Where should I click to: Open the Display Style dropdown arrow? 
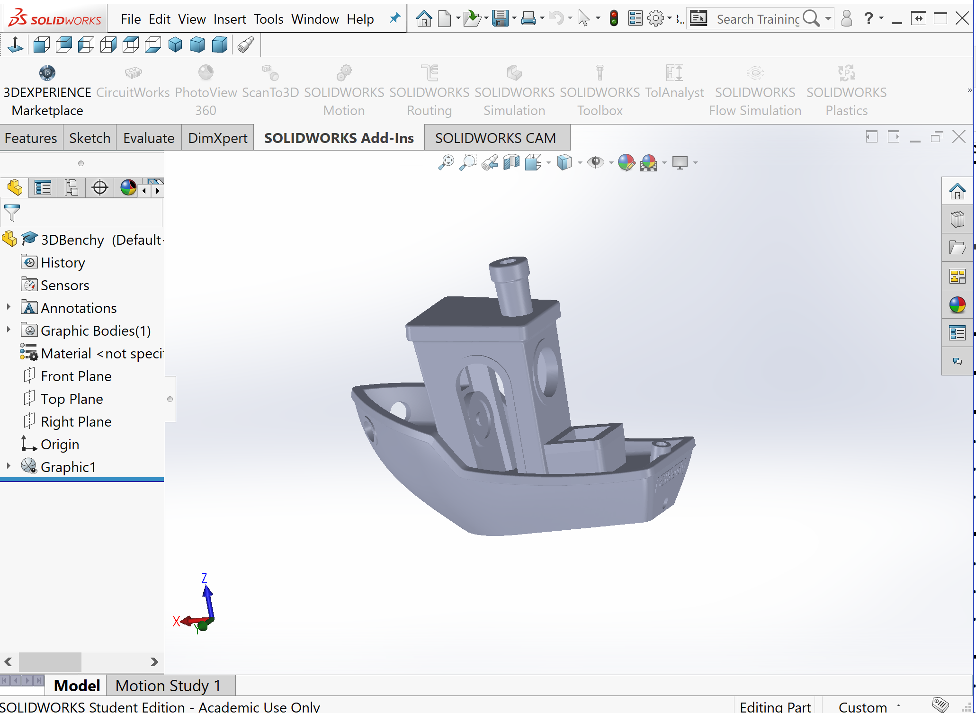tap(580, 163)
